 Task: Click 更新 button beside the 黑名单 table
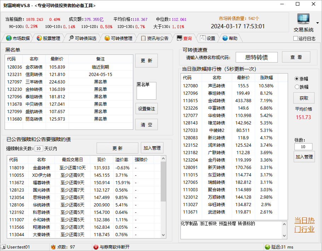coord(146,60)
